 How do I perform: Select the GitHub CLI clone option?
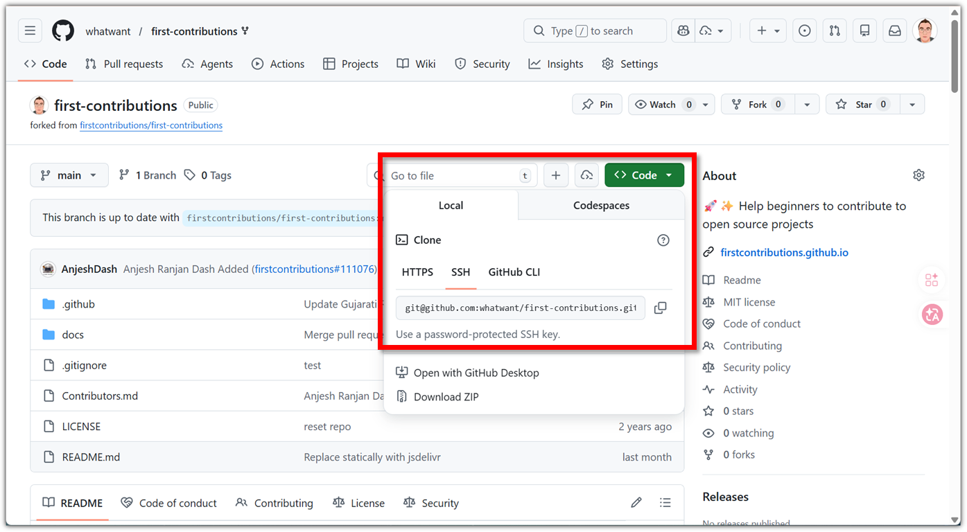514,272
